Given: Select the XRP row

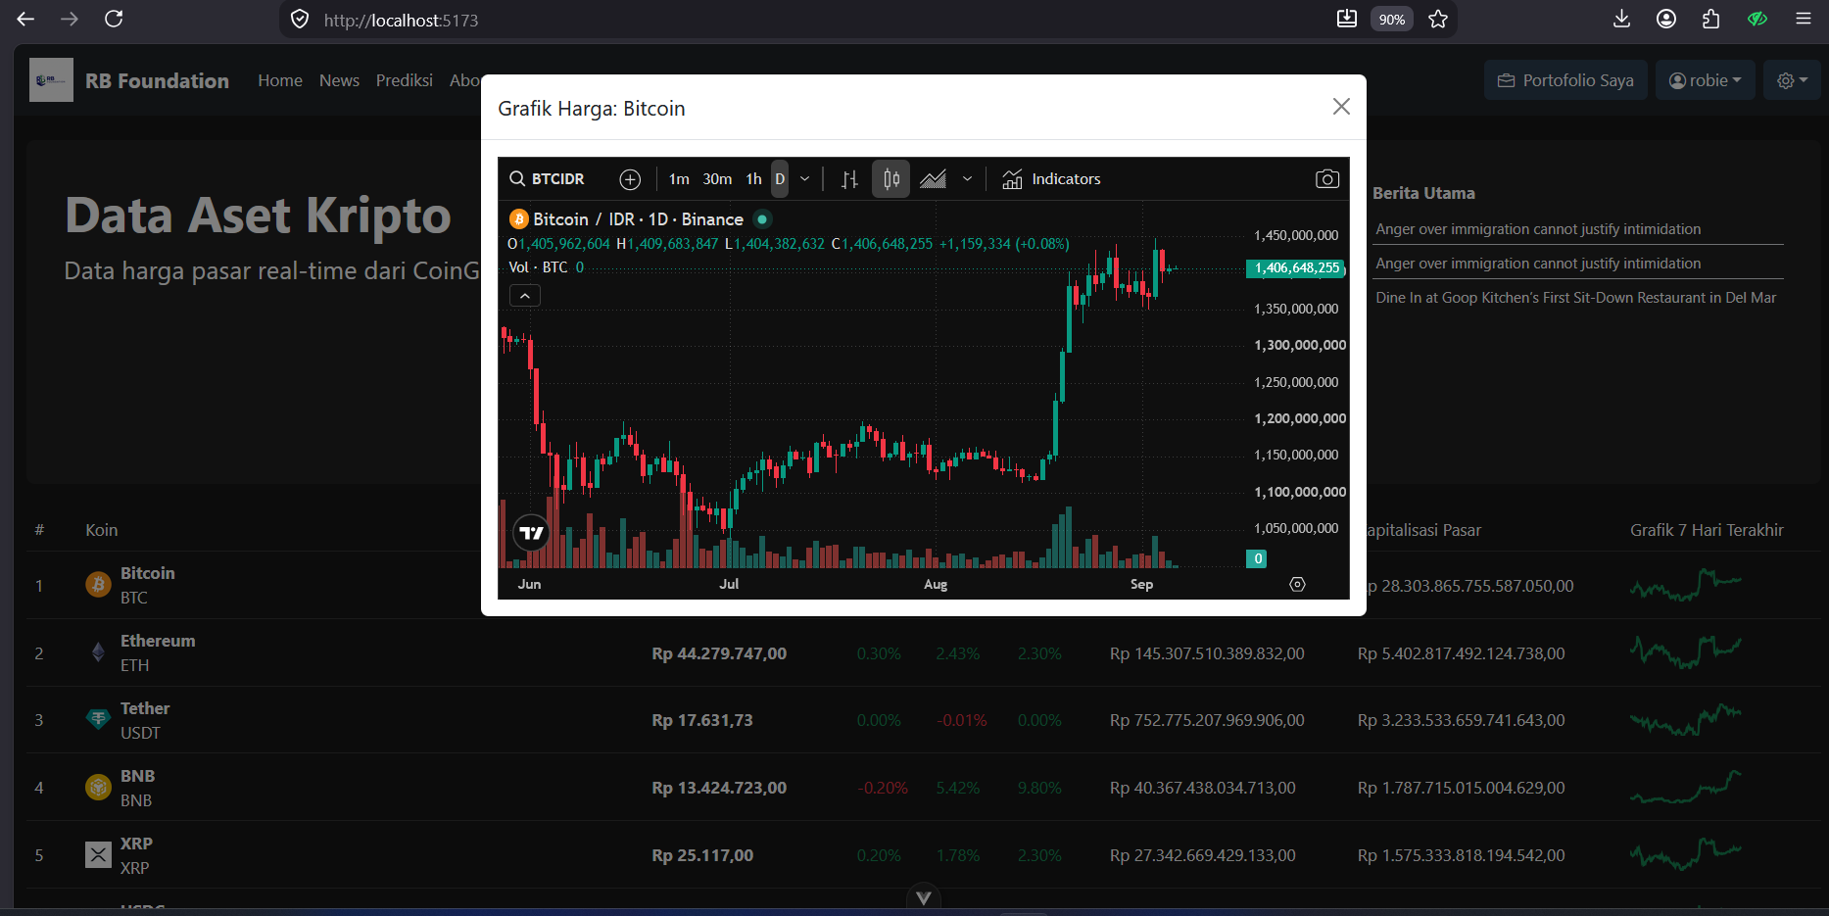Looking at the screenshot, I should [x=923, y=855].
